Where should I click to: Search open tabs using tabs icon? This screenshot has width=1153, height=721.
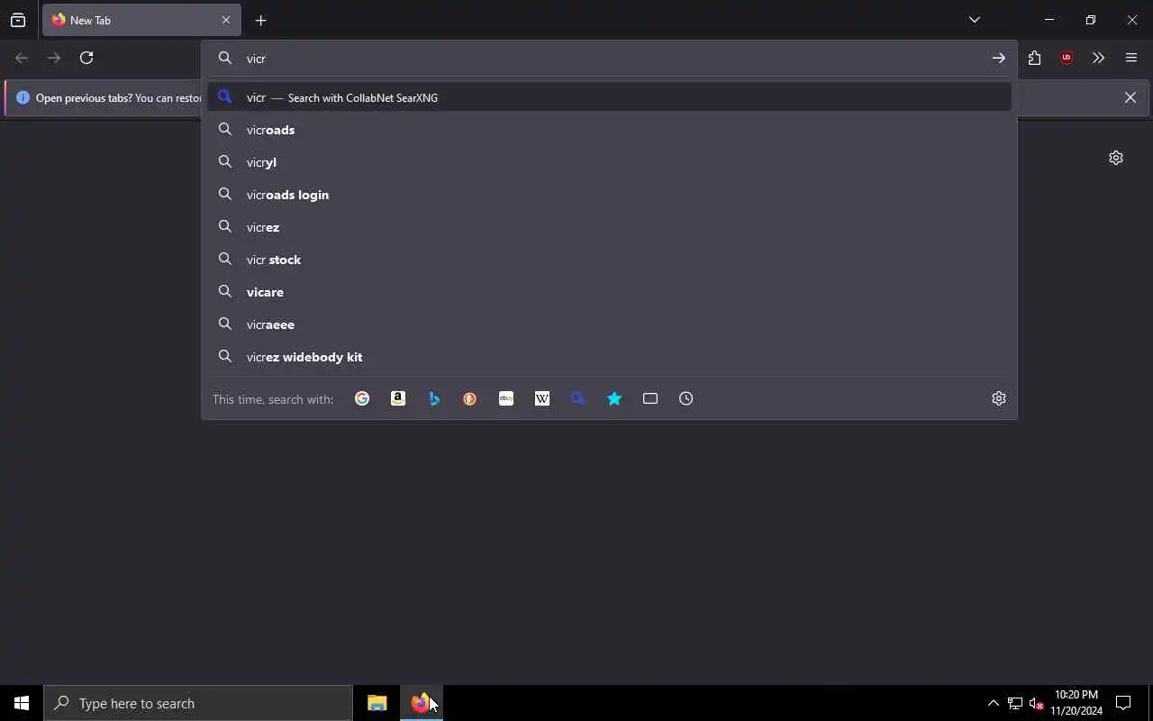coord(650,398)
